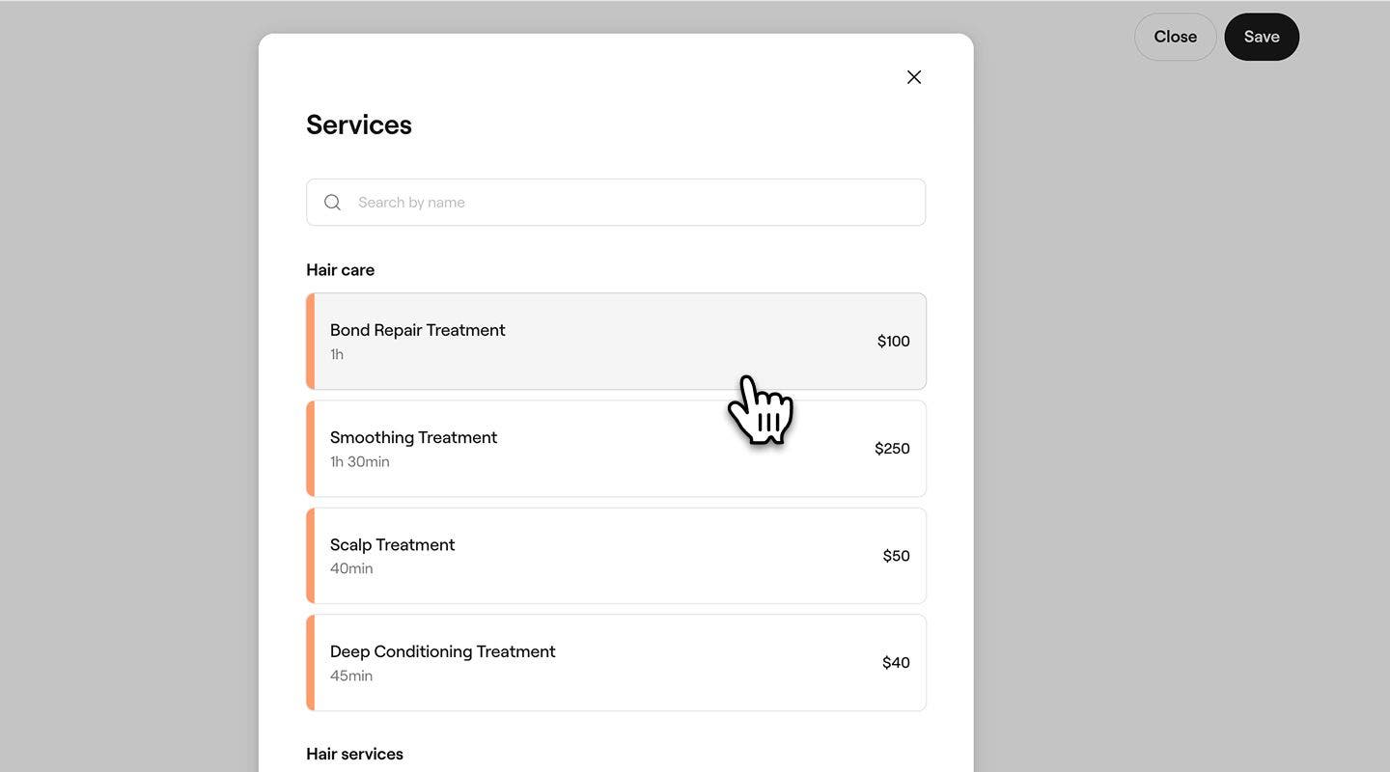Click the 1h 30min duration text

pos(360,462)
